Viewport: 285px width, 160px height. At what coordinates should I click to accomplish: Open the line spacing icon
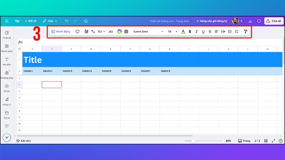point(237,32)
